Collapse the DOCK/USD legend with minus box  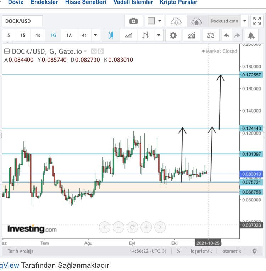pyautogui.click(x=7, y=51)
